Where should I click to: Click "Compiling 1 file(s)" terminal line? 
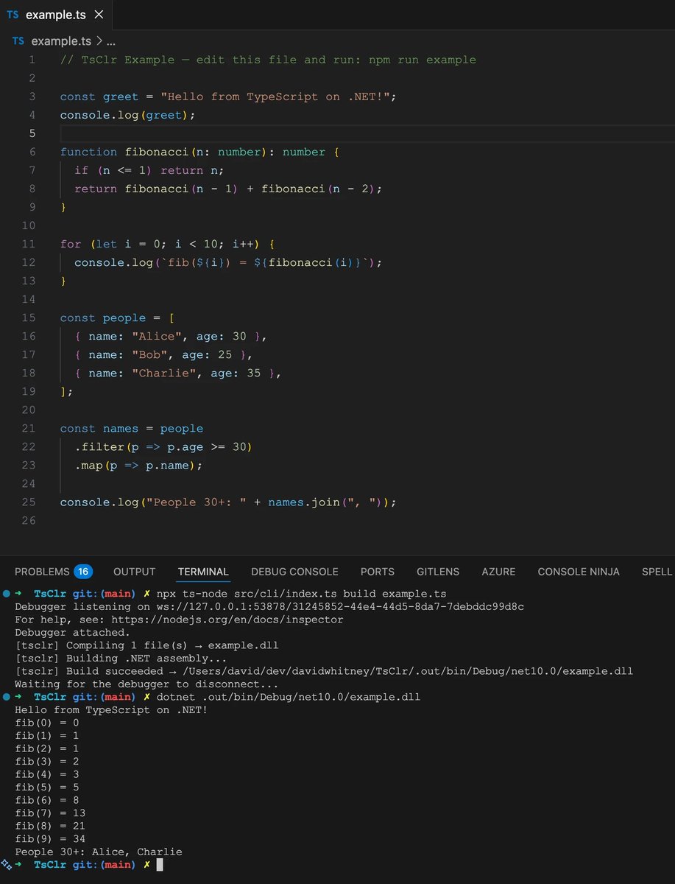click(146, 645)
